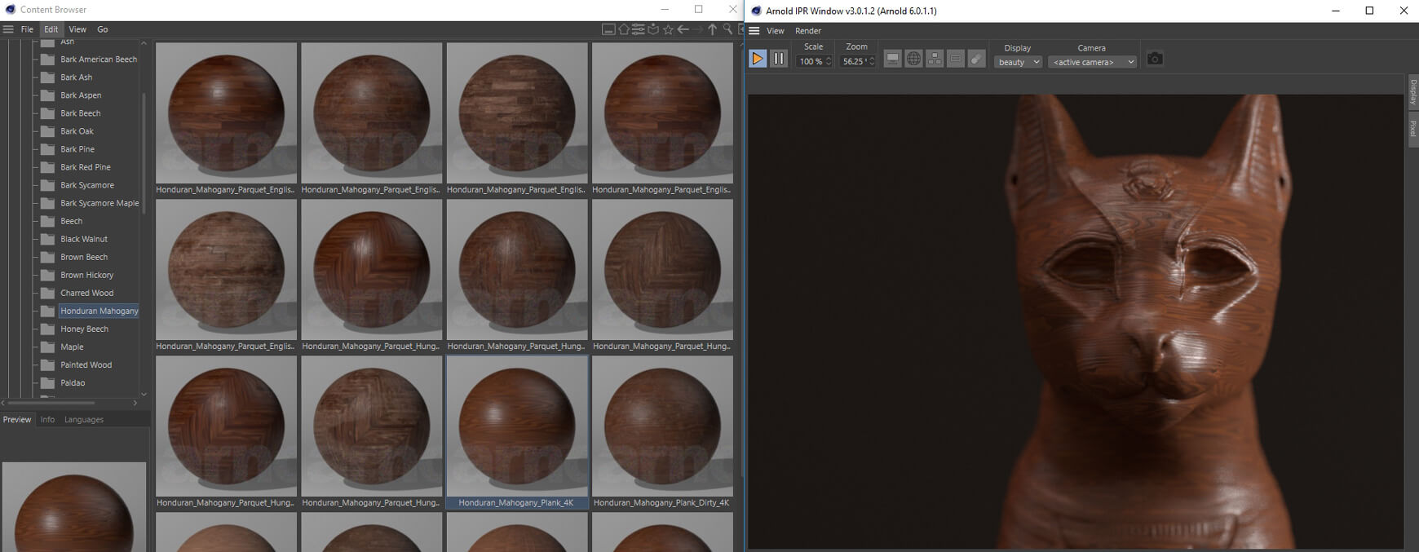1419x552 pixels.
Task: Select the Painted Wood folder
Action: click(86, 364)
